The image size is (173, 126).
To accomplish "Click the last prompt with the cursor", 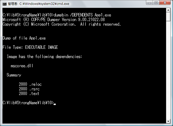I will point(29,103).
